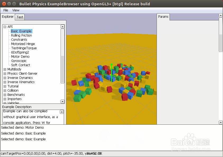
Task: Click the Physics Client-Server label
Action: point(22,74)
